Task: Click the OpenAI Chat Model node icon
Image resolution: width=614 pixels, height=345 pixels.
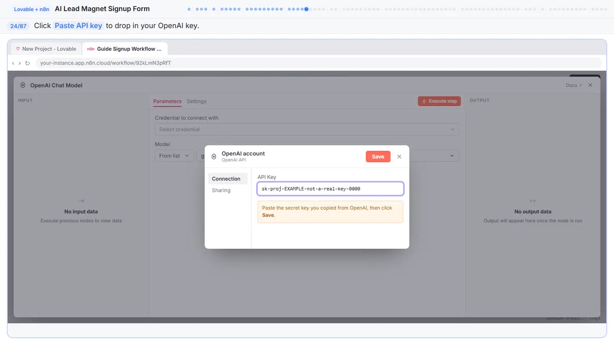Action: 23,85
